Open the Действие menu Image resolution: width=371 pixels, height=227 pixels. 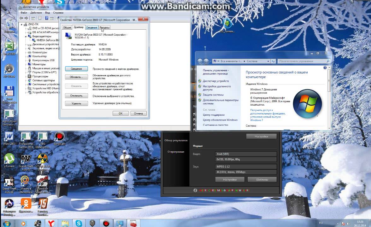[36, 13]
